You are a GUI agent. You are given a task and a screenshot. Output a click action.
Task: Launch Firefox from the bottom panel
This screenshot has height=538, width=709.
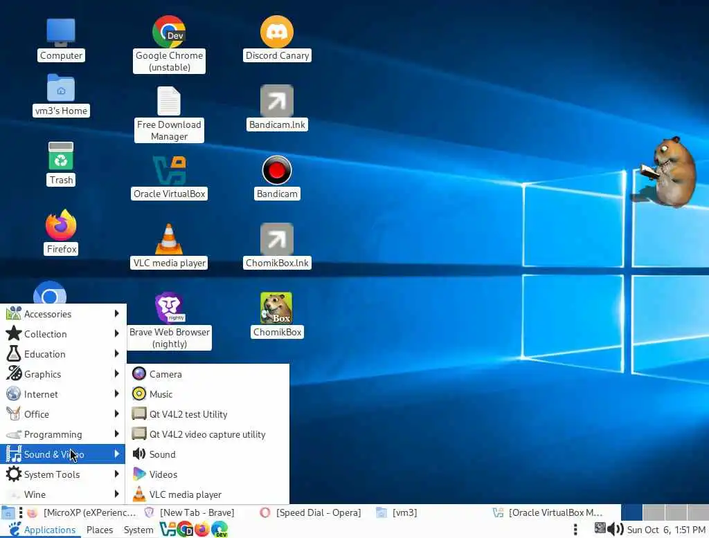(201, 529)
